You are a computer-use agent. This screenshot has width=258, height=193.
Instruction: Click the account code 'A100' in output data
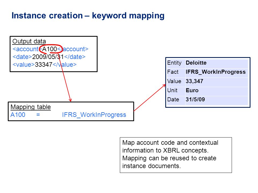coord(49,49)
